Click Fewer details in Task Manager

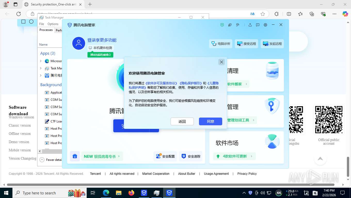pyautogui.click(x=51, y=160)
